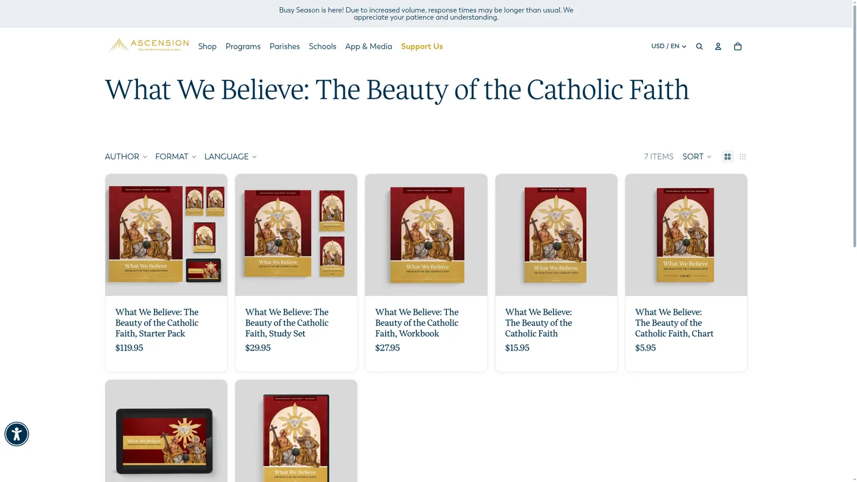Select the Workbook product image
Viewport: 857px width, 482px height.
(426, 235)
